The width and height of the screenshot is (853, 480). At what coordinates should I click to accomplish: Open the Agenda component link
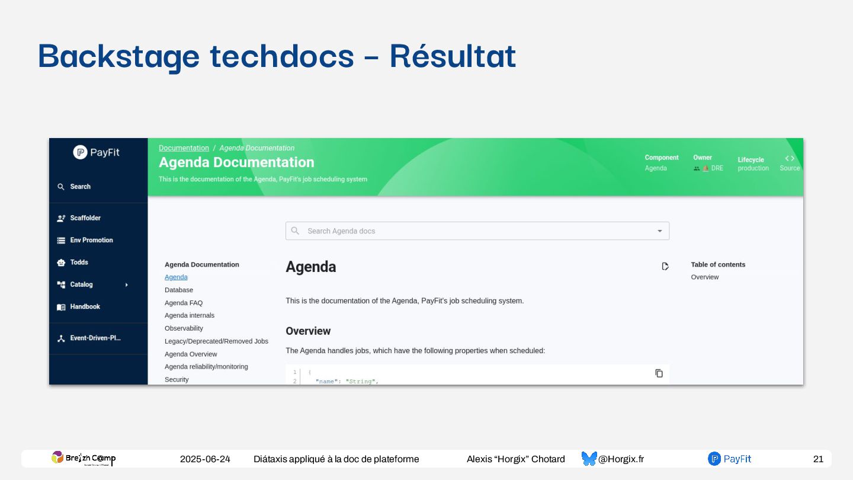tap(656, 168)
